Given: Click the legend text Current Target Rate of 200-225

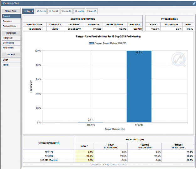Looking at the screenshot, I should click(x=110, y=43).
